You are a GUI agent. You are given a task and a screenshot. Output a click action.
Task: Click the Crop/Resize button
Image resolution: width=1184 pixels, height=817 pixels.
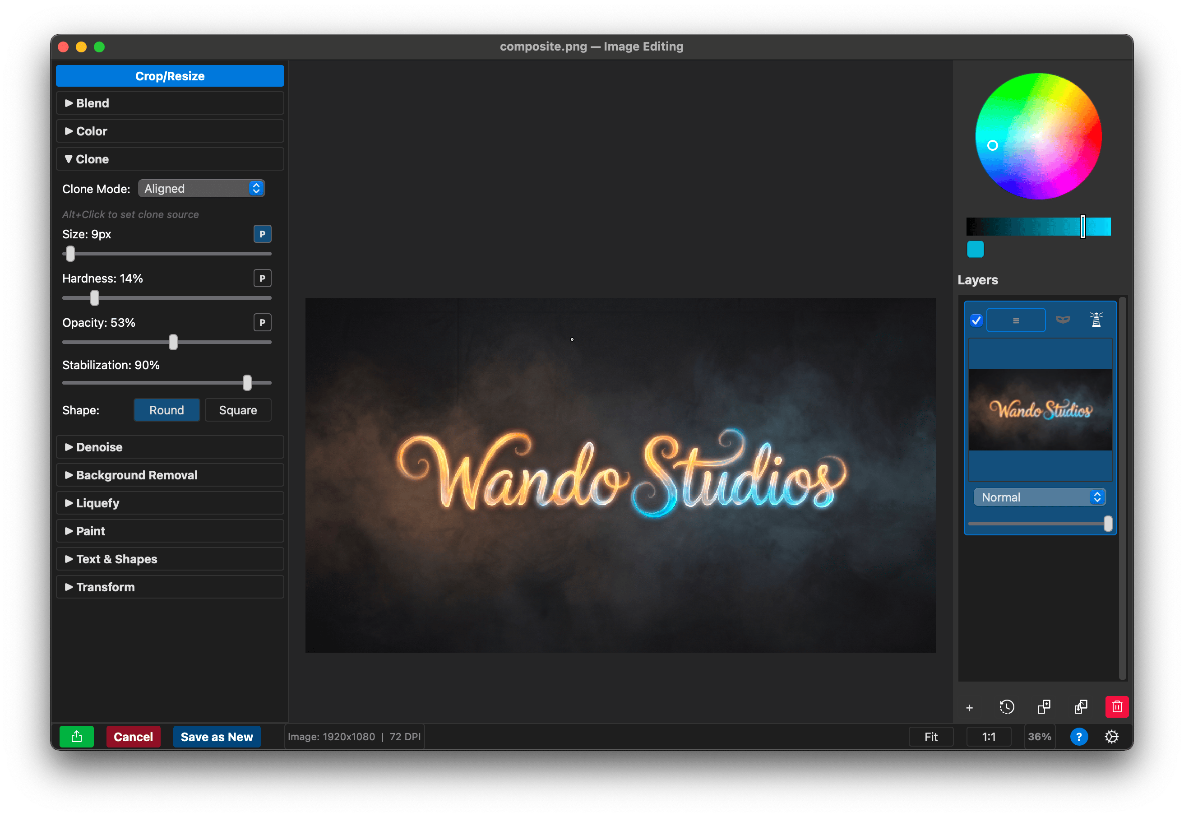[170, 76]
